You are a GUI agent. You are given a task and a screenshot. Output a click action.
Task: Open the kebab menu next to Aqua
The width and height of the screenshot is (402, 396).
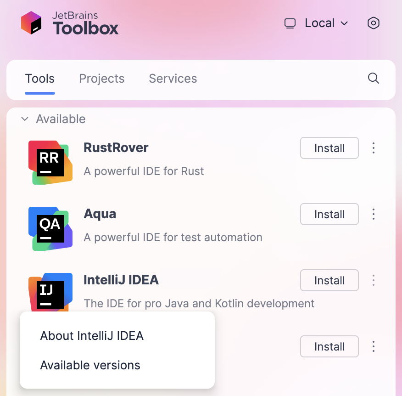pyautogui.click(x=374, y=214)
